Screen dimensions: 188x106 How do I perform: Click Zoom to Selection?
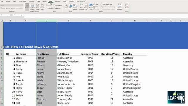pos(75,7)
